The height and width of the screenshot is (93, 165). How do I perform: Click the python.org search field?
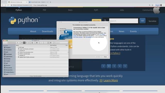pos(123,21)
